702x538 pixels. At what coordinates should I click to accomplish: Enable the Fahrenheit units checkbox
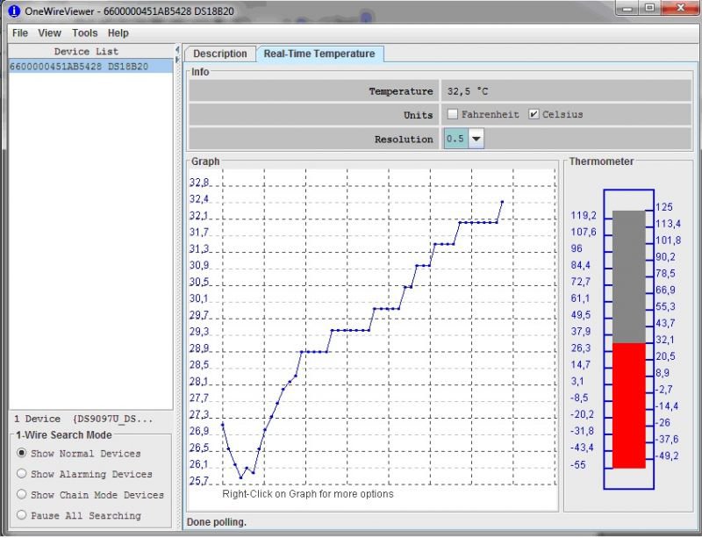(x=453, y=115)
